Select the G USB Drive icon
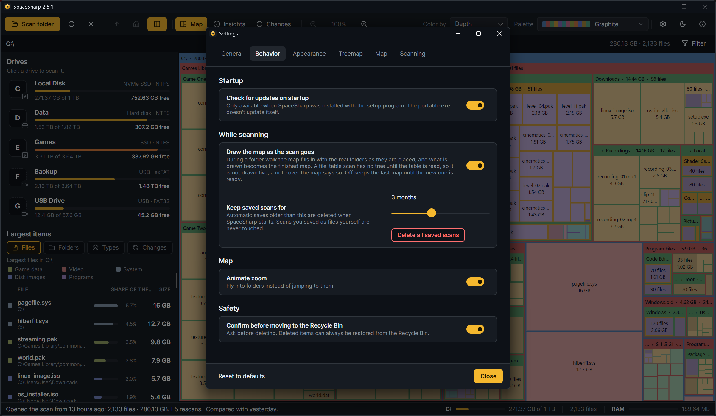Screen dimensions: 716x416 click(x=18, y=206)
